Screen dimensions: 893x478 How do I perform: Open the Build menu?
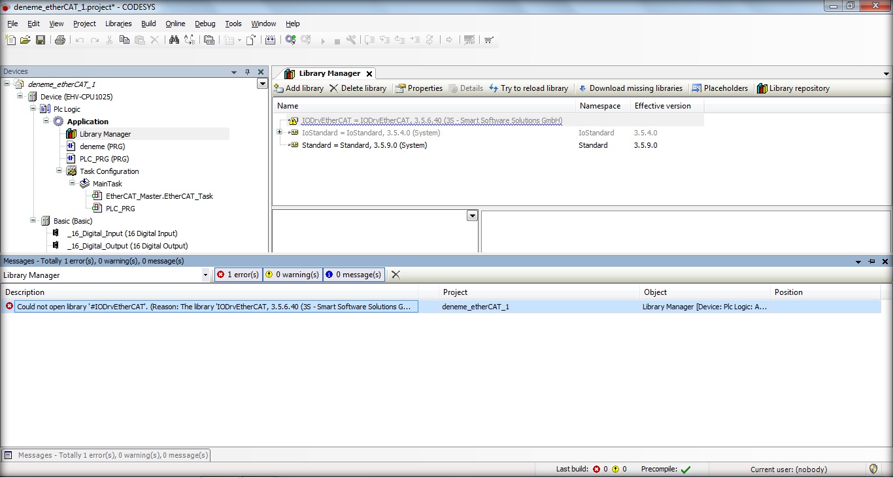click(148, 24)
